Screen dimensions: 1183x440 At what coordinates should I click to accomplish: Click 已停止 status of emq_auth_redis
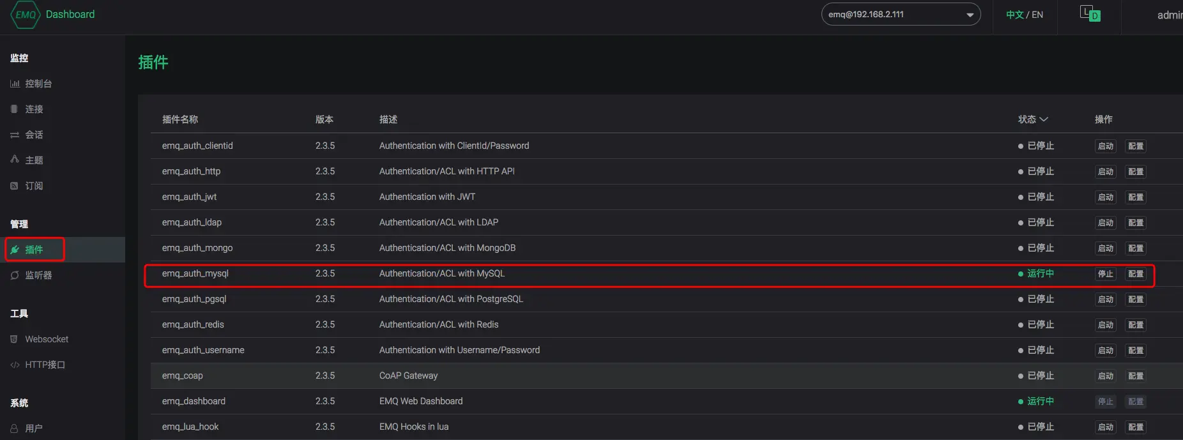pyautogui.click(x=1036, y=324)
